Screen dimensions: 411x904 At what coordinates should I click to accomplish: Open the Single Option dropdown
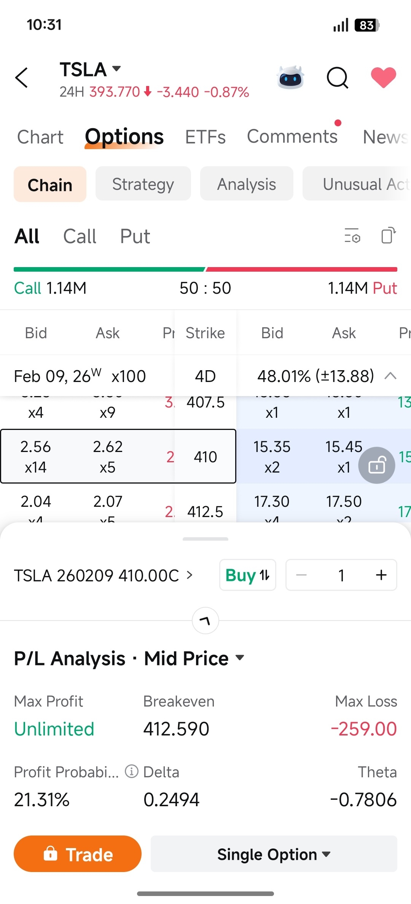point(274,854)
